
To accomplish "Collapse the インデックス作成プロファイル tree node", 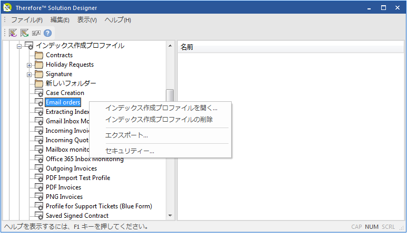I will pos(19,47).
